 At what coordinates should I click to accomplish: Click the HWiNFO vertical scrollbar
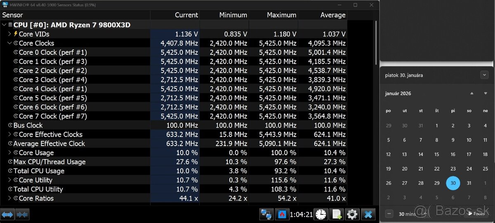pyautogui.click(x=376, y=43)
